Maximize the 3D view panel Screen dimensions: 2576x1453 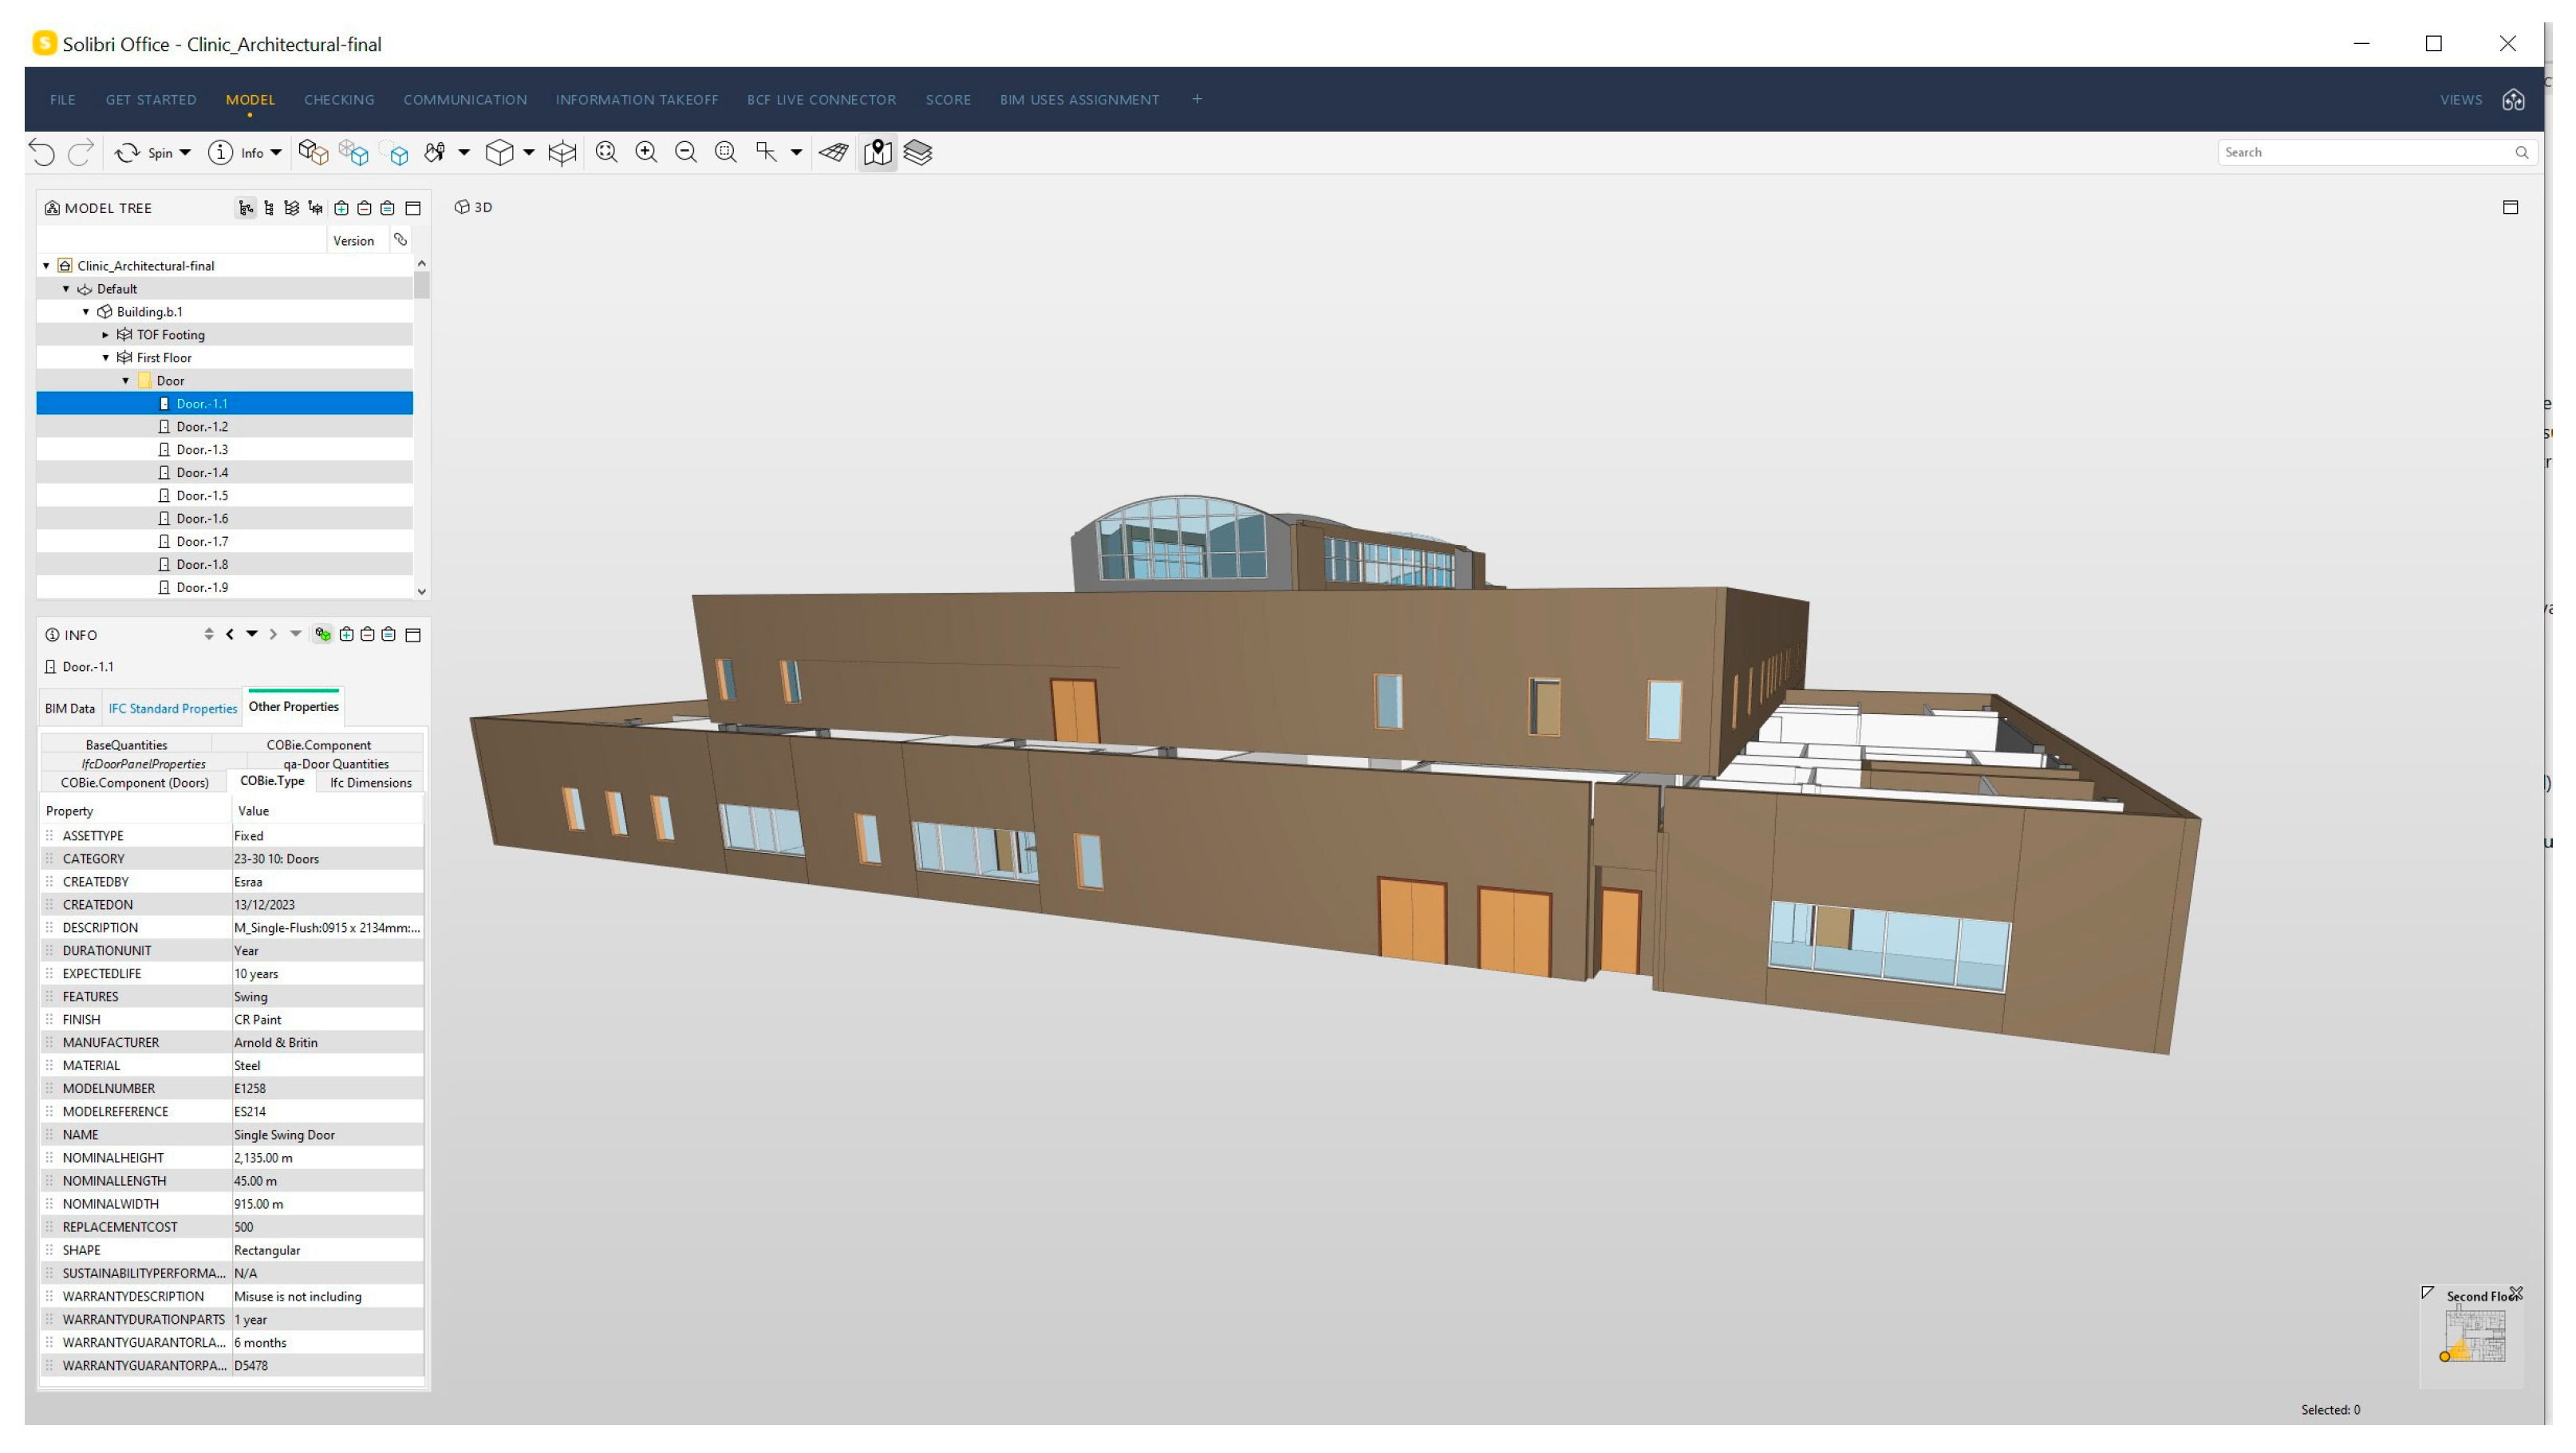pos(2511,208)
